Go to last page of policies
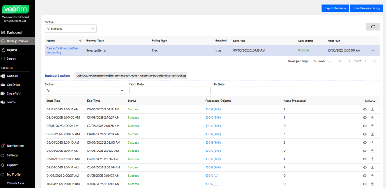This screenshot has height=188, width=386. pyautogui.click(x=374, y=61)
